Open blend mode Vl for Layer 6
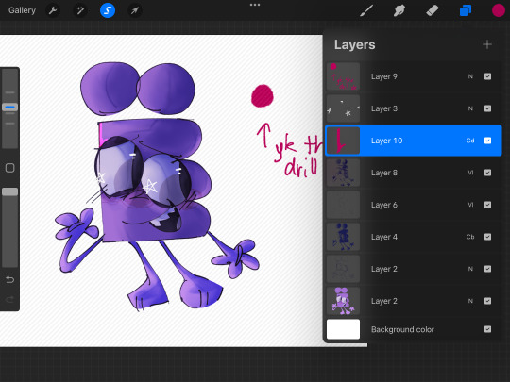The image size is (510, 382). tap(470, 205)
